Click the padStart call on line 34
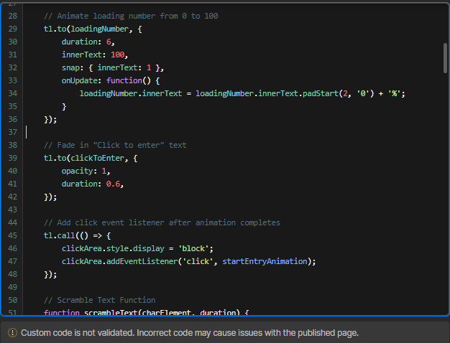Screen dimensions: 450x343 pyautogui.click(x=339, y=93)
